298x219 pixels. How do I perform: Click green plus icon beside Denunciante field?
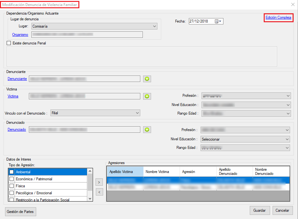[x=147, y=79]
